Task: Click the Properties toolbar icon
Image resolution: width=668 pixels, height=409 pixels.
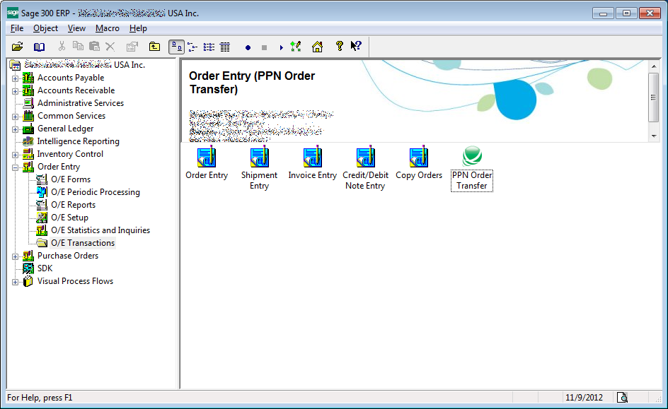Action: (x=132, y=47)
